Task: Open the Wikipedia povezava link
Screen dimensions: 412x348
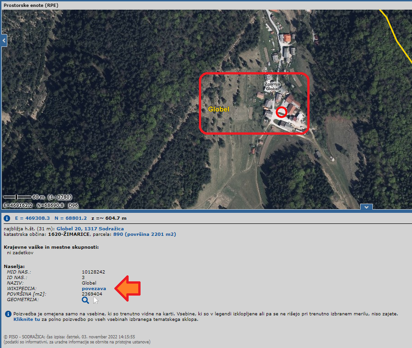Action: pos(94,289)
